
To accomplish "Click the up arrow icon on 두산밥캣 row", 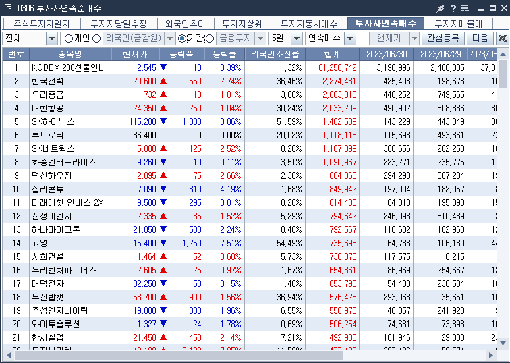I will coord(163,297).
